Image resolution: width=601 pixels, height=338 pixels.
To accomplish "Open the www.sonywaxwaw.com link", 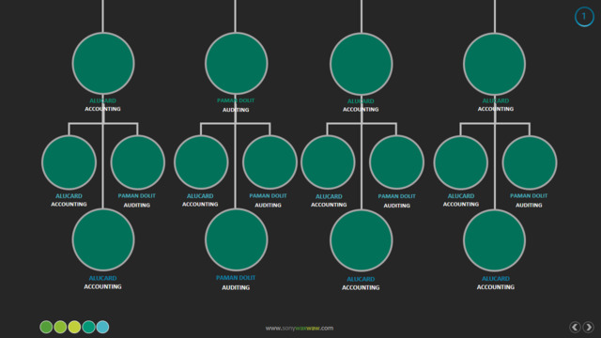I will tap(300, 328).
